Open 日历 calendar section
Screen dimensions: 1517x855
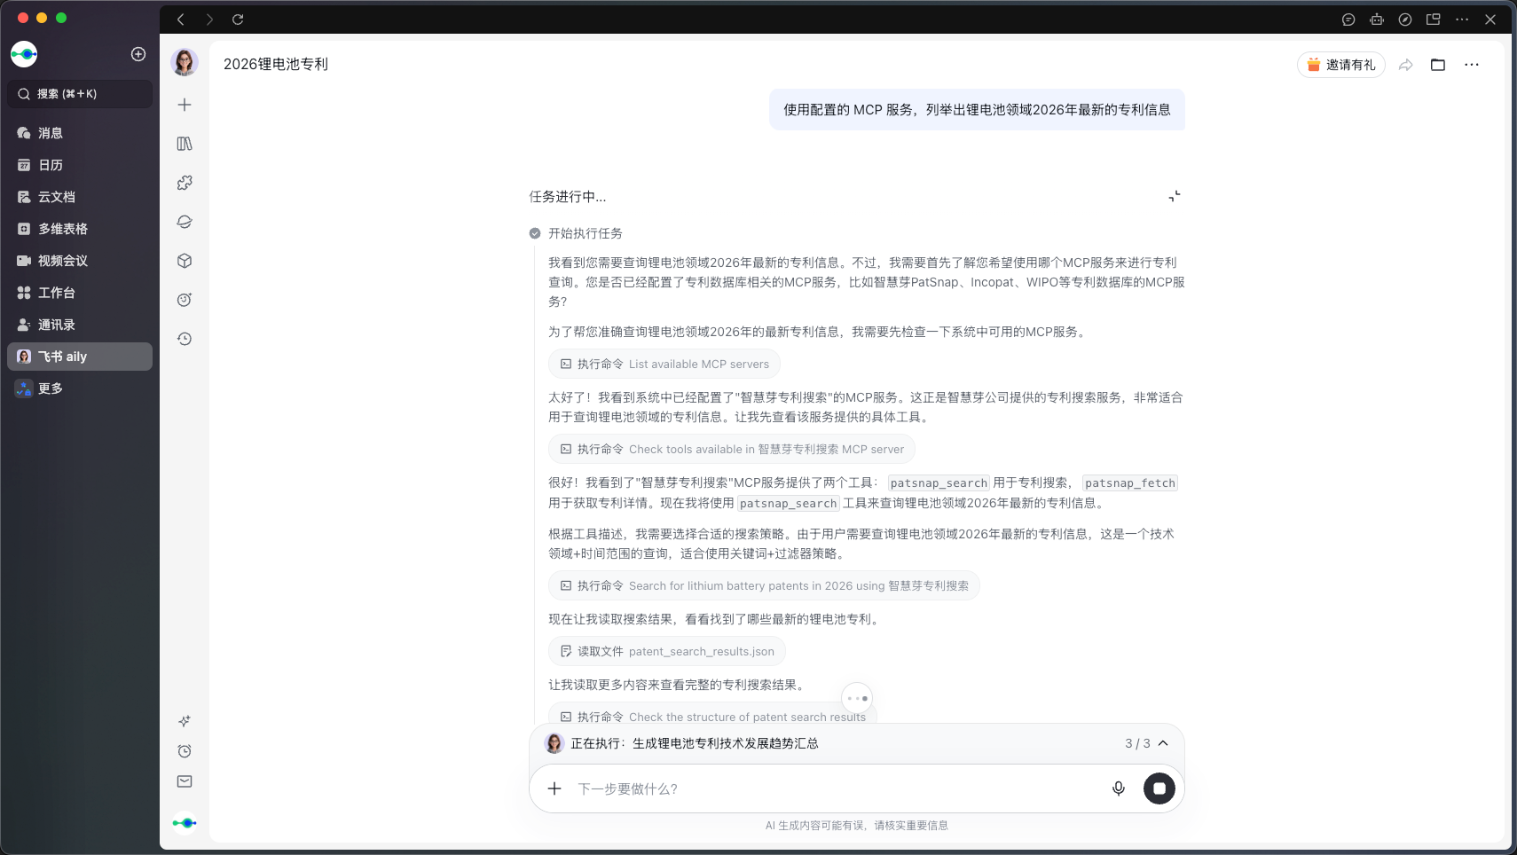point(80,165)
